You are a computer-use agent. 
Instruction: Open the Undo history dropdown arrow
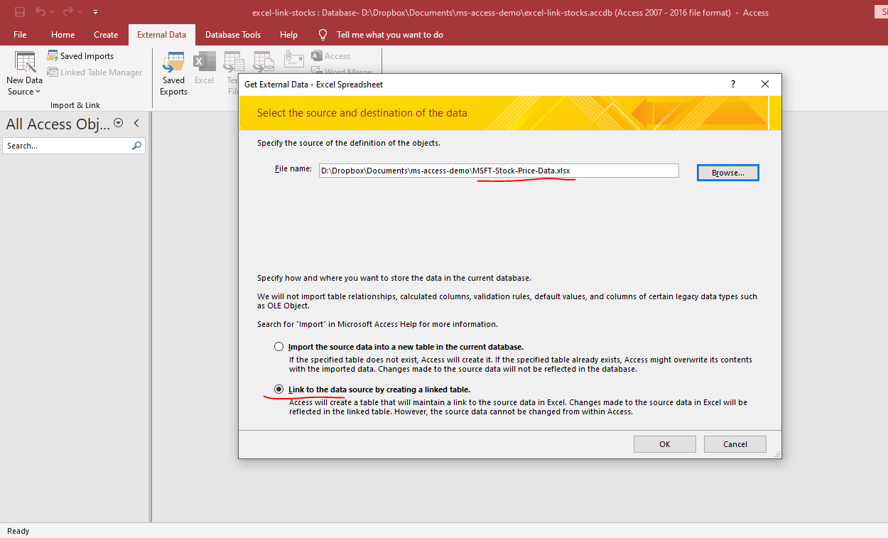(x=53, y=12)
